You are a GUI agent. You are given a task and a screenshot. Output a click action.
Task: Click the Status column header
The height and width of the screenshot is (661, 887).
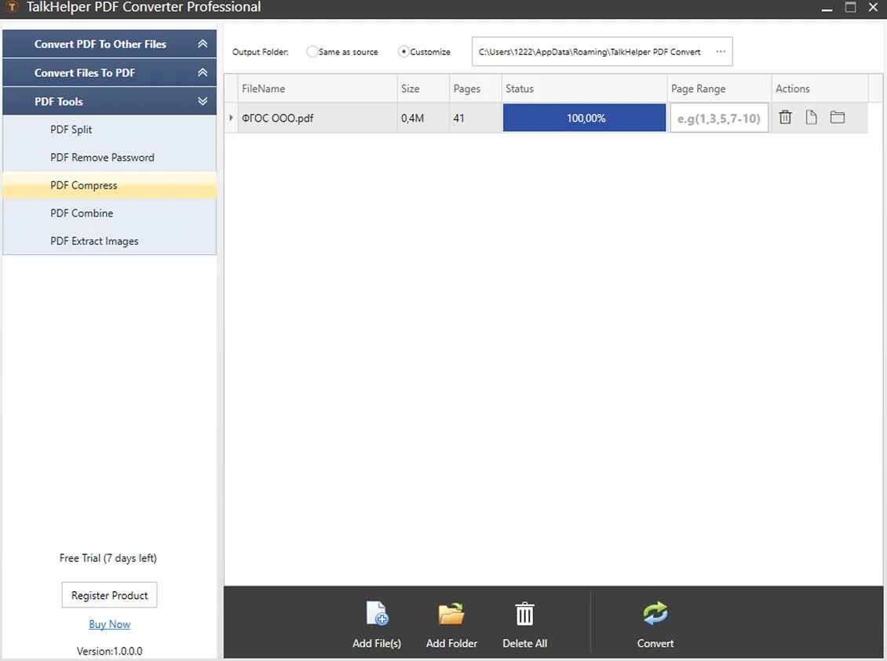[584, 89]
